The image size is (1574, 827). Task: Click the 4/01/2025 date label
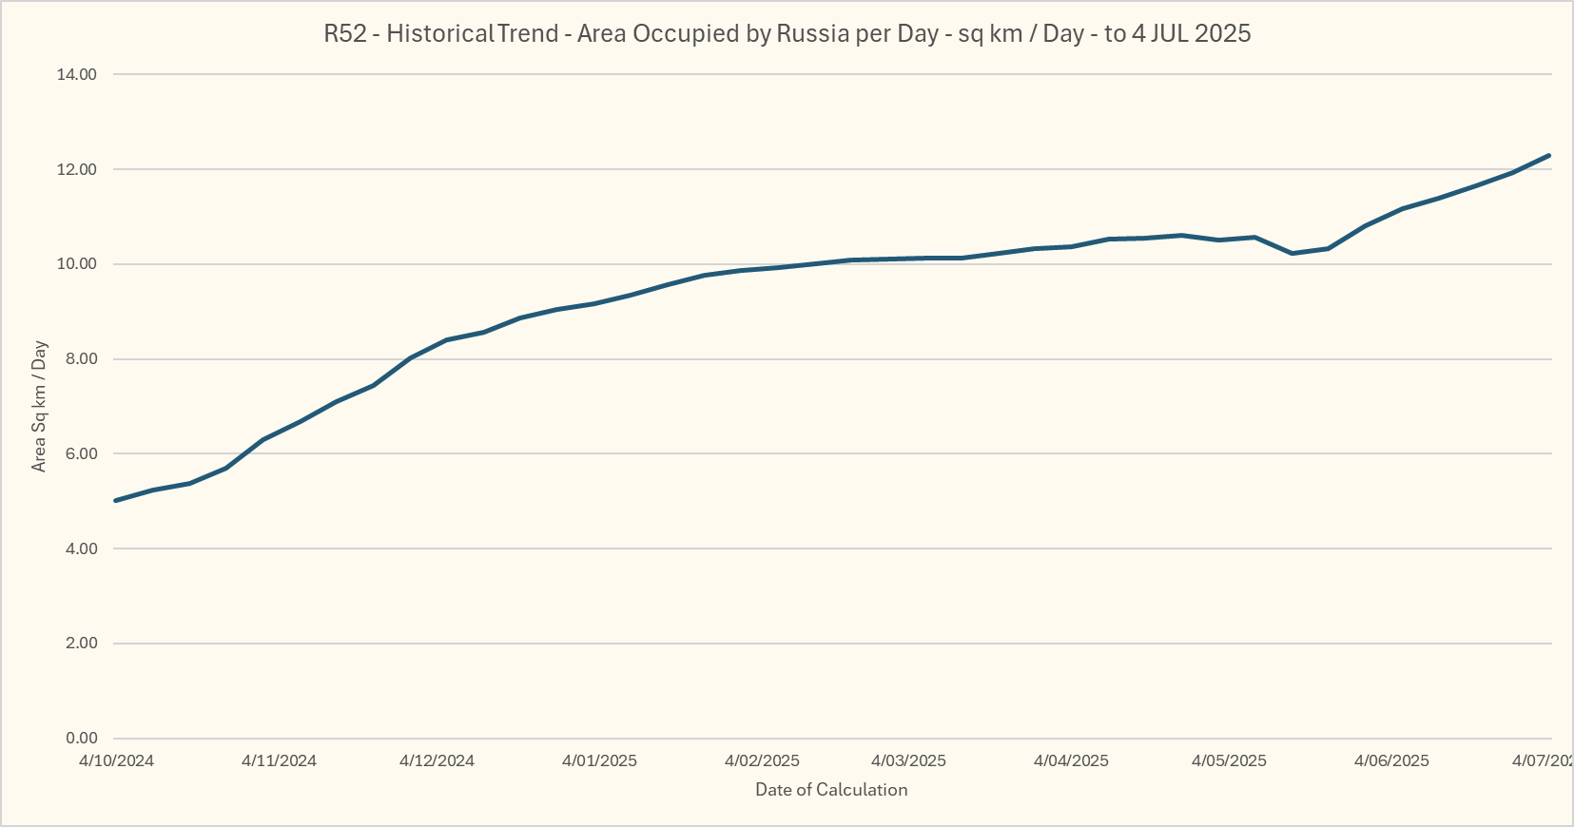tap(599, 761)
